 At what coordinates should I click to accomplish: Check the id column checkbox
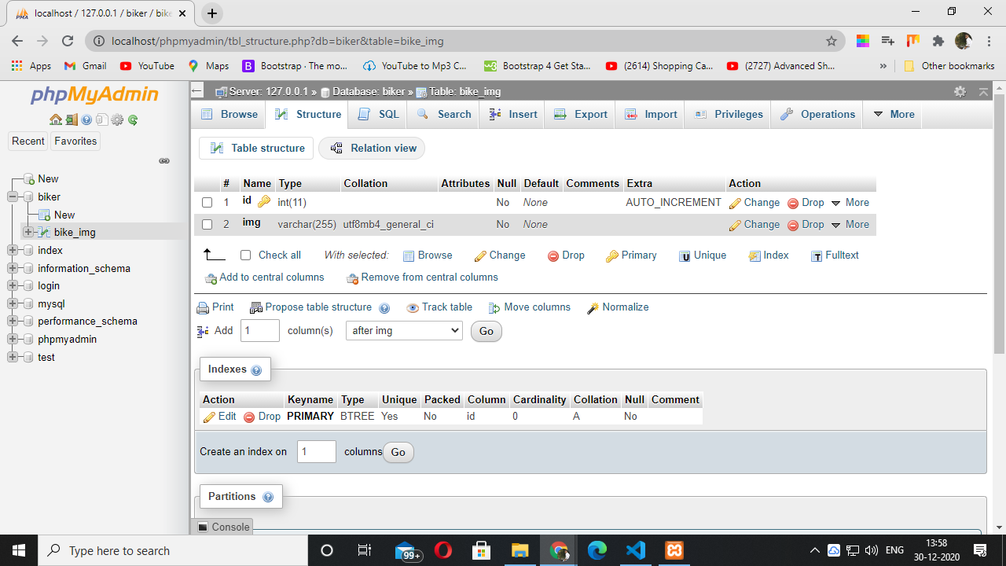pyautogui.click(x=207, y=203)
